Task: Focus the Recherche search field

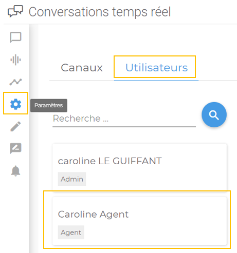Action: tap(124, 119)
